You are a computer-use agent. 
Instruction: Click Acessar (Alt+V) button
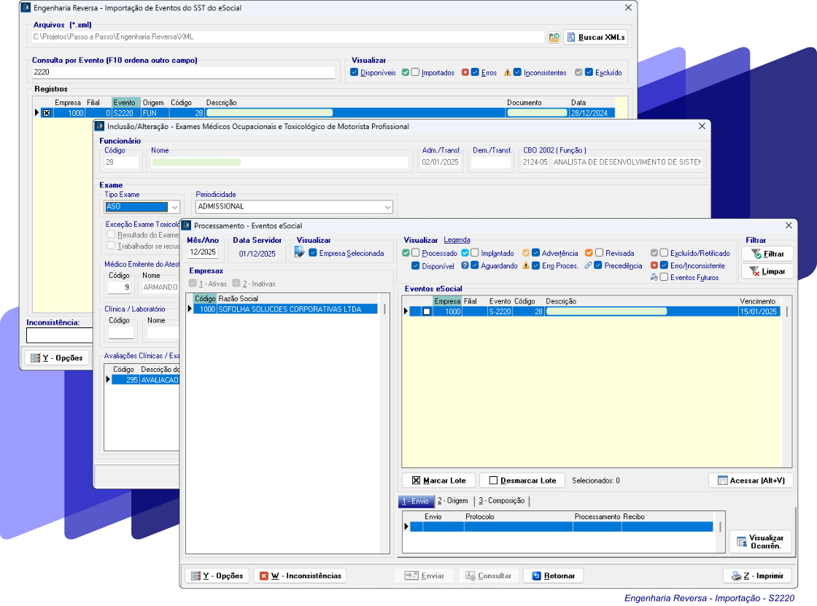click(x=751, y=481)
